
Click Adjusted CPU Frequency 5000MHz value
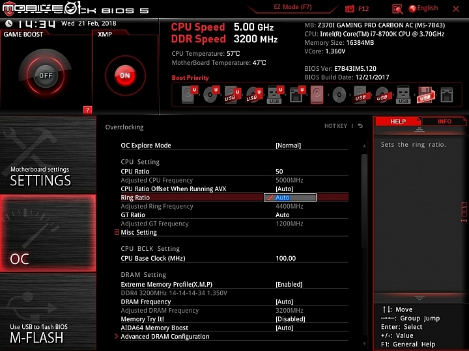289,180
